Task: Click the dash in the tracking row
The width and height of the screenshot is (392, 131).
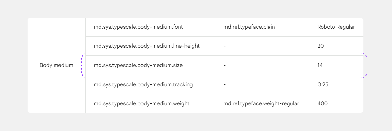Action: click(224, 84)
